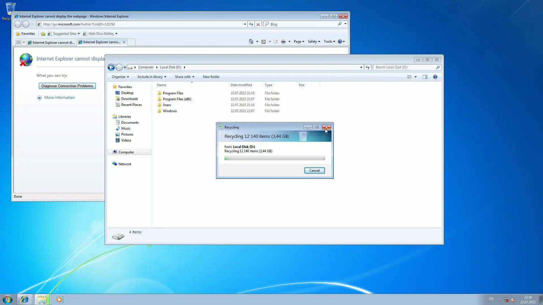Open the Safety menu in IE
Image resolution: width=543 pixels, height=305 pixels.
(314, 42)
